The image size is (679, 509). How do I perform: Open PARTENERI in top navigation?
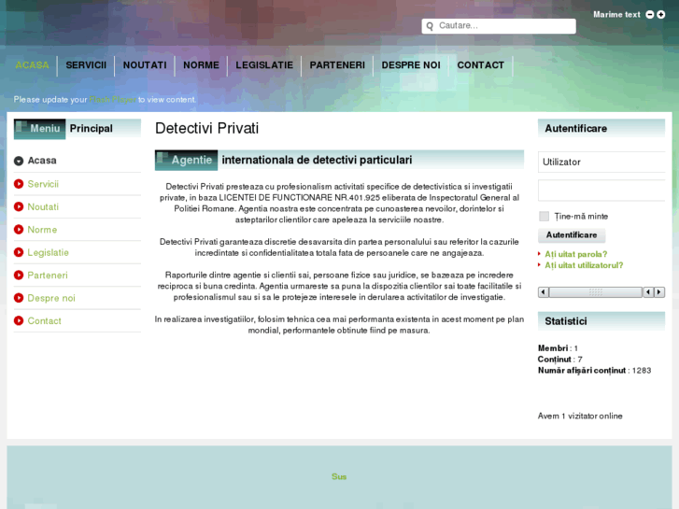tap(337, 65)
